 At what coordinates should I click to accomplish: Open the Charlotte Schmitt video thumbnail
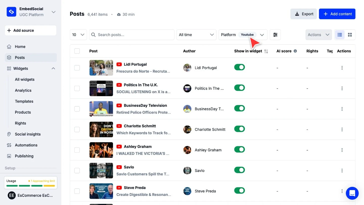click(101, 129)
